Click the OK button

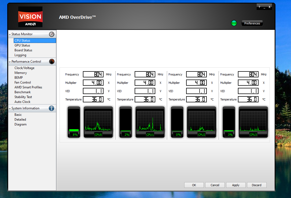[x=194, y=185]
